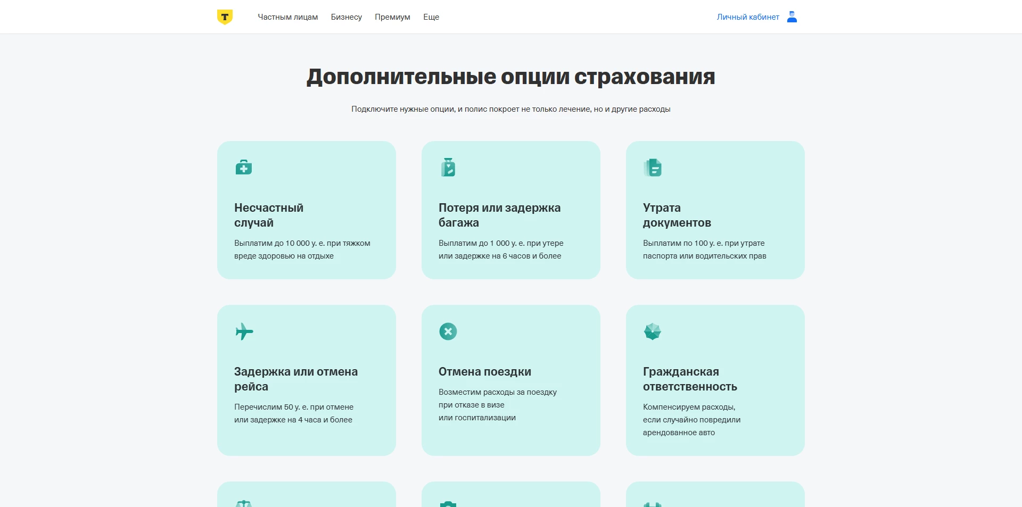Click the document icon on "Утрата документов" card
This screenshot has height=507, width=1022.
[x=653, y=167]
